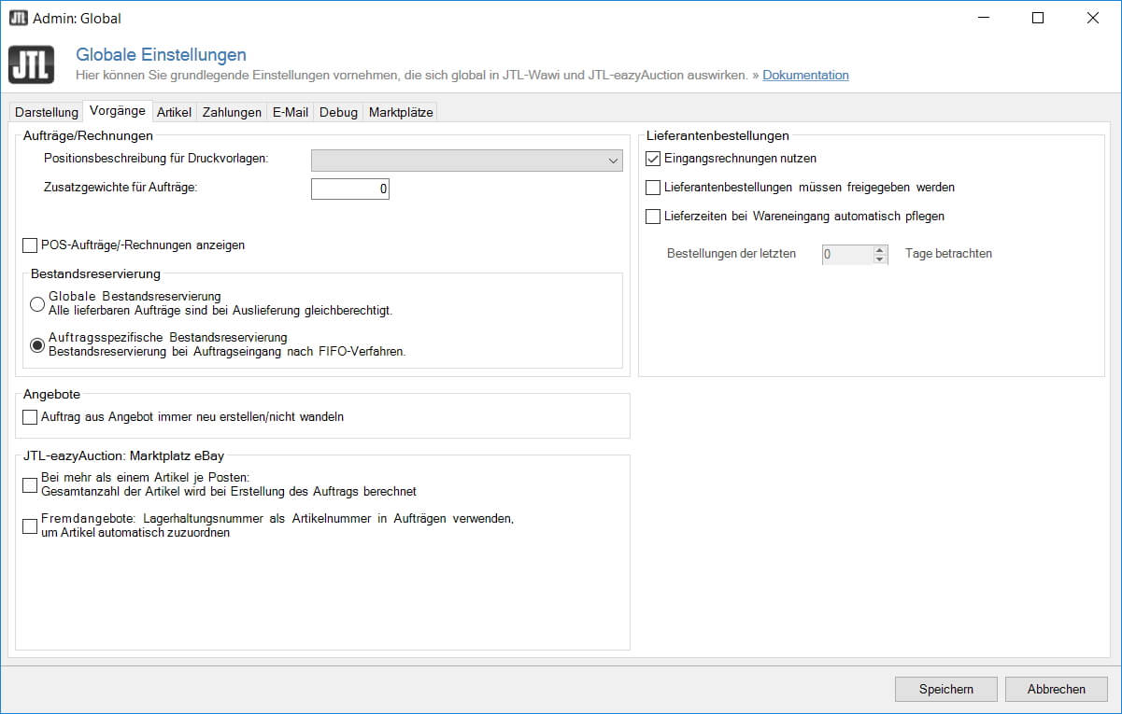This screenshot has height=714, width=1122.
Task: Enable Lieferzeiten bei Wareneingang automatisch pflegen
Action: point(654,217)
